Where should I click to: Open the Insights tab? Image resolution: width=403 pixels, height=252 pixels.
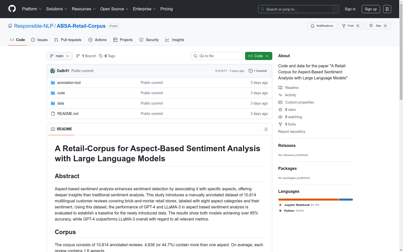(175, 40)
